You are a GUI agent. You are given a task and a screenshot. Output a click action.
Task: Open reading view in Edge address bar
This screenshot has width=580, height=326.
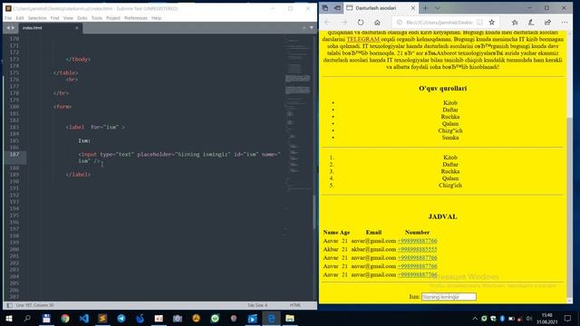tap(479, 22)
